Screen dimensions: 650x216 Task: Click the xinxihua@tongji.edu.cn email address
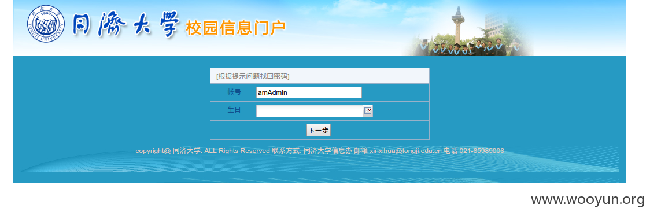coord(405,151)
